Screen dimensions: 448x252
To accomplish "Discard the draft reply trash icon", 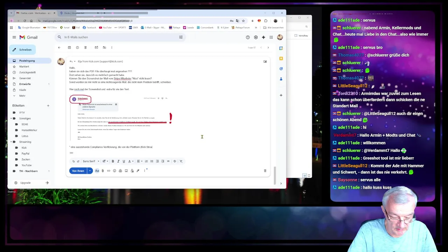I will click(x=265, y=171).
